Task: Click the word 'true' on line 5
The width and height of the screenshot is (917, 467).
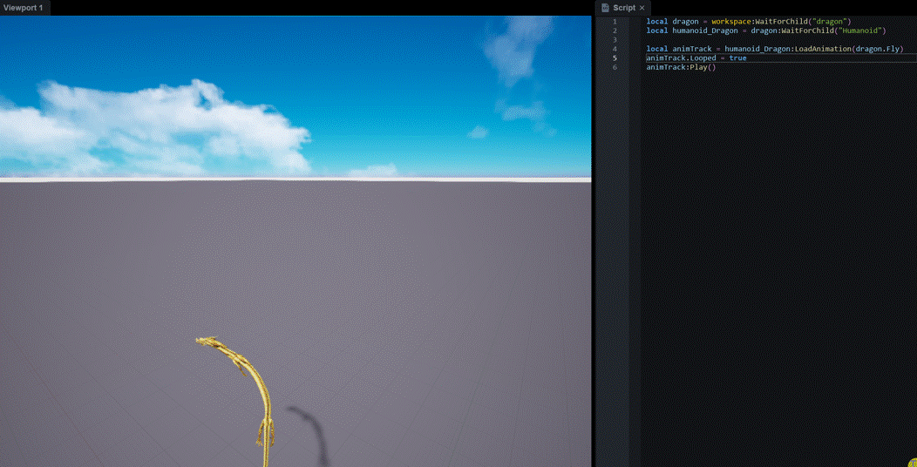Action: (737, 58)
